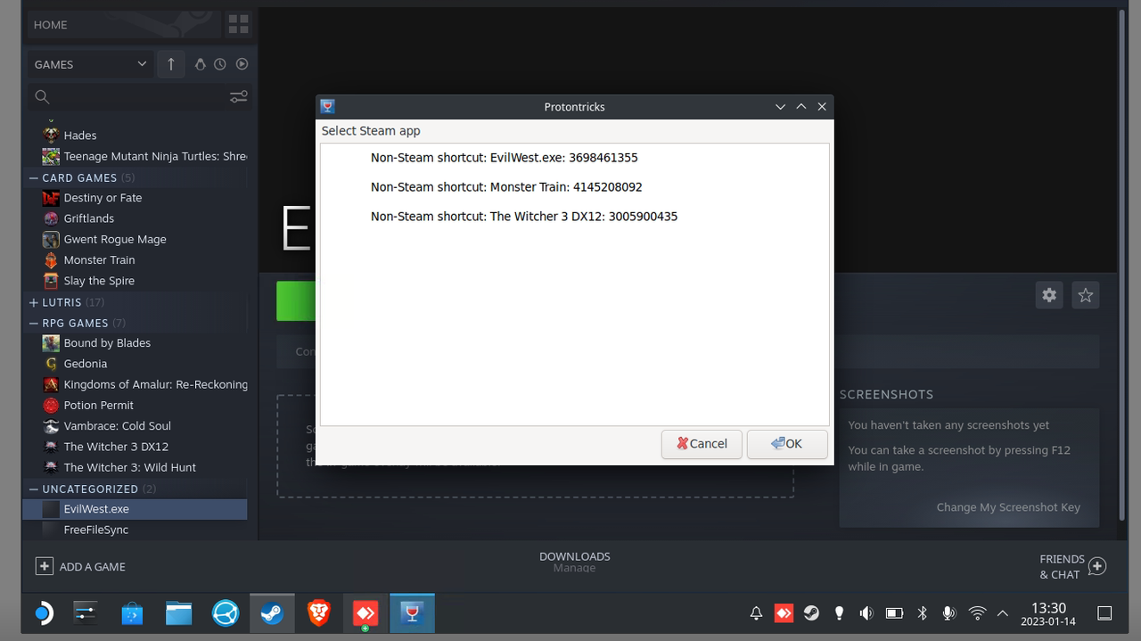Click the AnyDesk taskbar icon

tap(365, 613)
